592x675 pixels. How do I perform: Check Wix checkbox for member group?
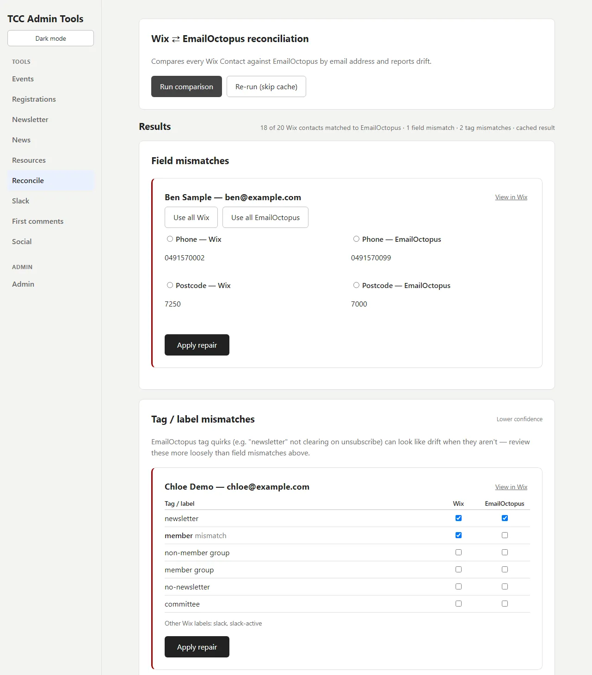(x=458, y=570)
